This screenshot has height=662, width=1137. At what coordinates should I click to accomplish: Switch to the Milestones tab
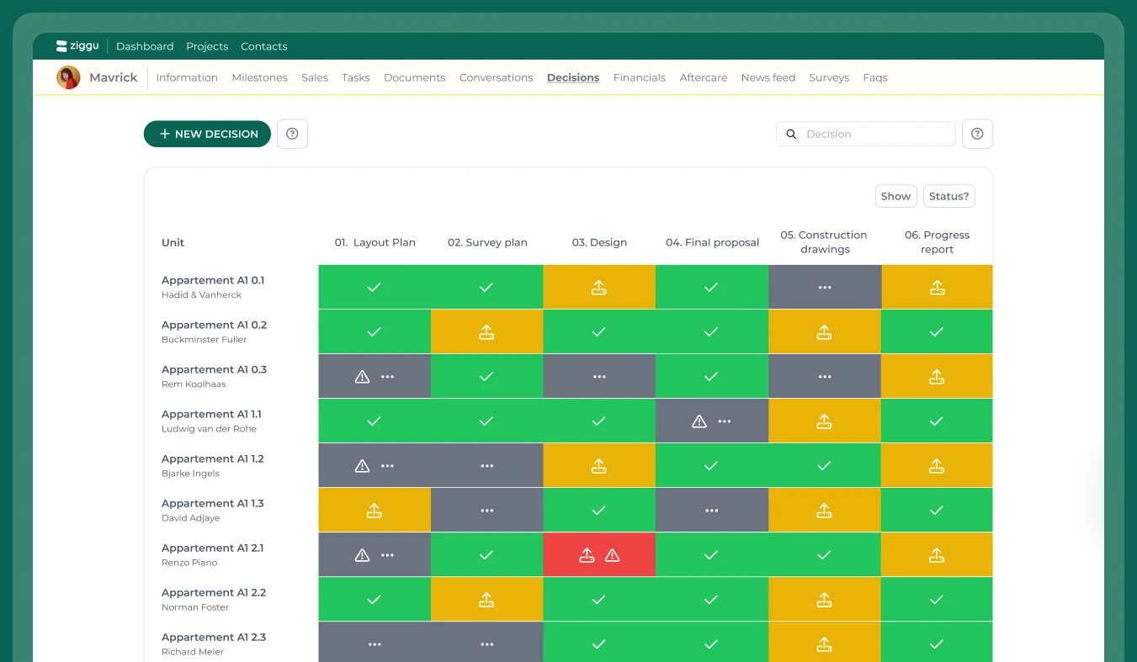(259, 77)
